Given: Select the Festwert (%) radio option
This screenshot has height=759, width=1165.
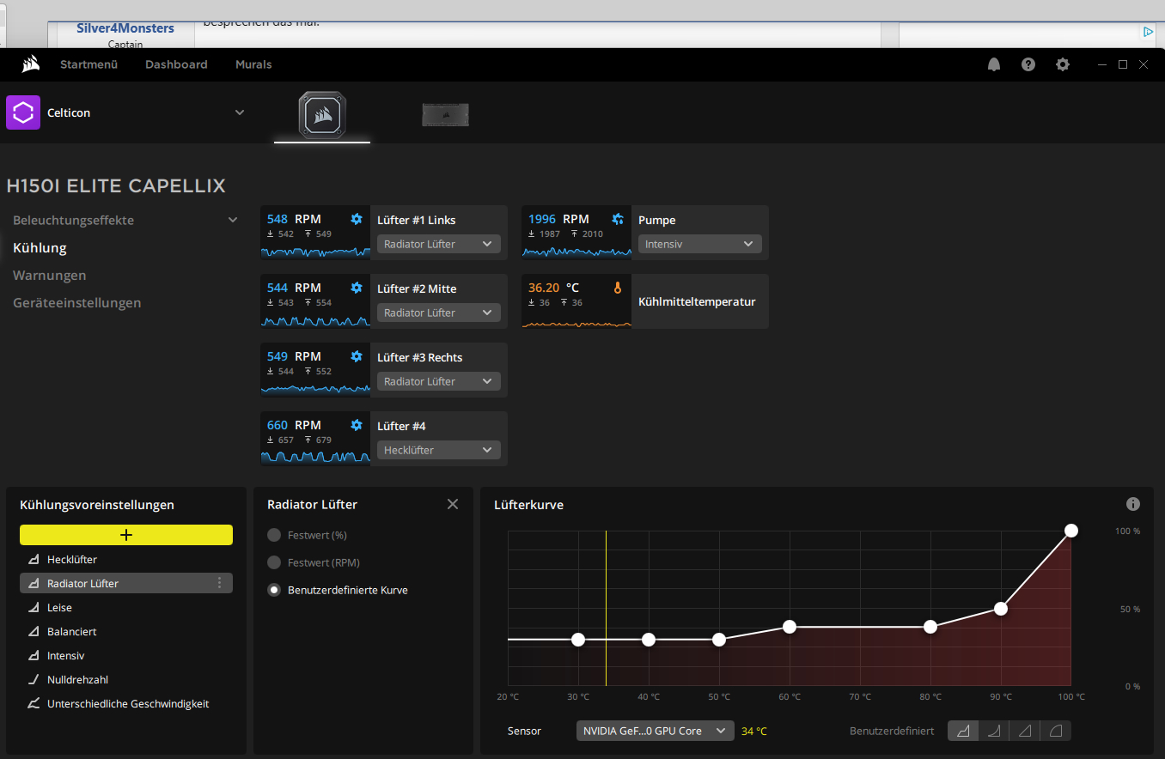Looking at the screenshot, I should [x=274, y=535].
